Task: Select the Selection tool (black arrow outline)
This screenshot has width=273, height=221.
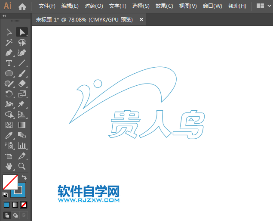Action: coord(9,32)
